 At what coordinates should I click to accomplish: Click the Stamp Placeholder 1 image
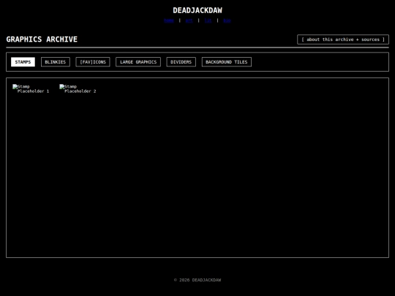pos(31,89)
